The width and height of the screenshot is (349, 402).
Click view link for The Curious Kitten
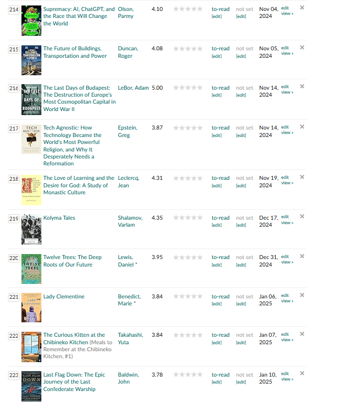(287, 340)
